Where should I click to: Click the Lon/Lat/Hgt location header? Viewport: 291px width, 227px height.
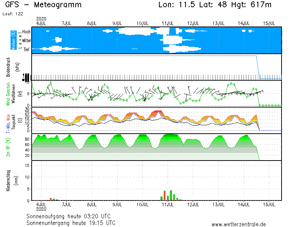coord(215,5)
